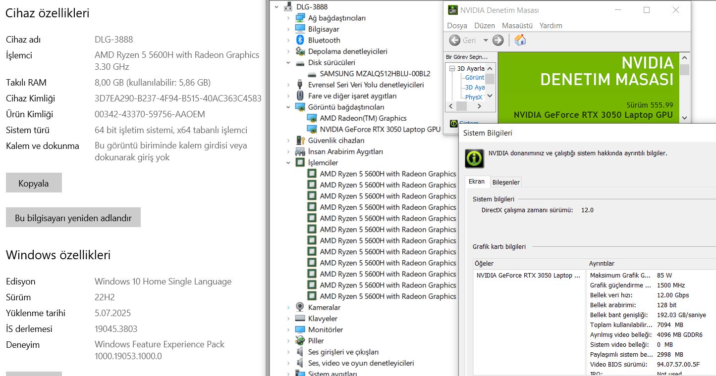Expand the Piller node

tap(288, 341)
